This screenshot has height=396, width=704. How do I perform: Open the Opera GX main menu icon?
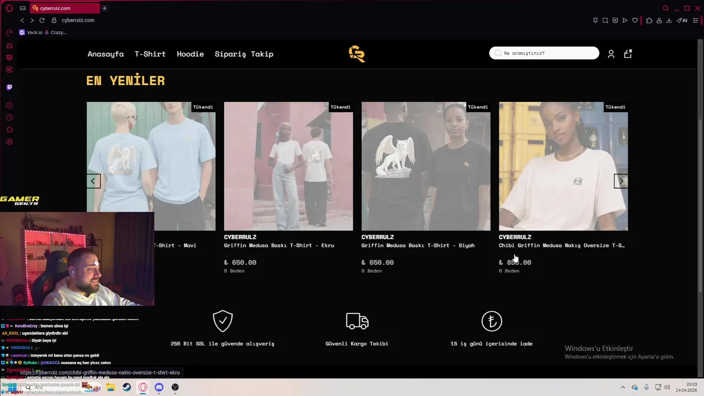(9, 8)
